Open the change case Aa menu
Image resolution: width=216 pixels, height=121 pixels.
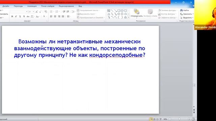(x=37, y=16)
